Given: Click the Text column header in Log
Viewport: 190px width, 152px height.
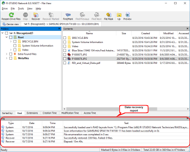Looking at the screenshot, I should [x=126, y=123].
